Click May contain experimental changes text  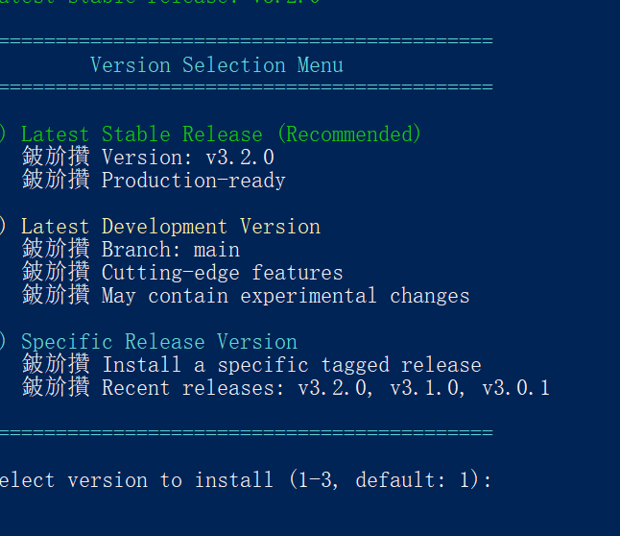(x=285, y=296)
